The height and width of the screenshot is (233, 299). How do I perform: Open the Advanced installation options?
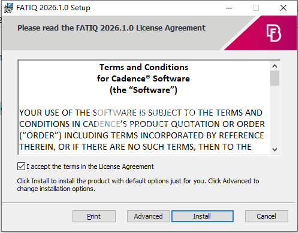pyautogui.click(x=148, y=216)
